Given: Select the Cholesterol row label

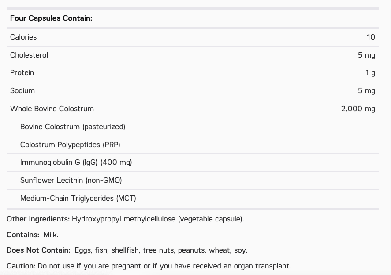Looking at the screenshot, I should [29, 55].
